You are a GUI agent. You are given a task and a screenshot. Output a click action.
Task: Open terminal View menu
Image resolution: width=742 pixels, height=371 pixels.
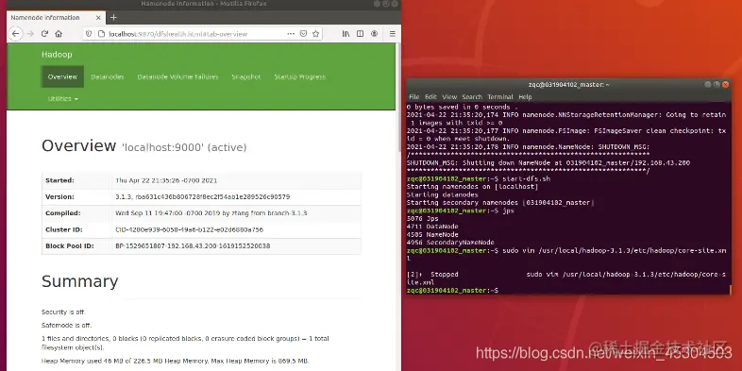click(449, 97)
